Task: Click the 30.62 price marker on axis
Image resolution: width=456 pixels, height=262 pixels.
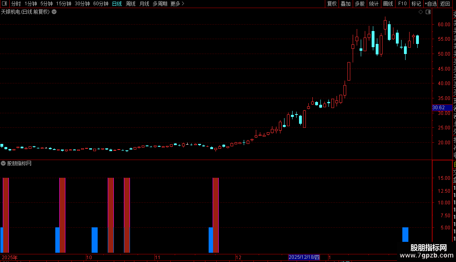Action: click(441, 108)
